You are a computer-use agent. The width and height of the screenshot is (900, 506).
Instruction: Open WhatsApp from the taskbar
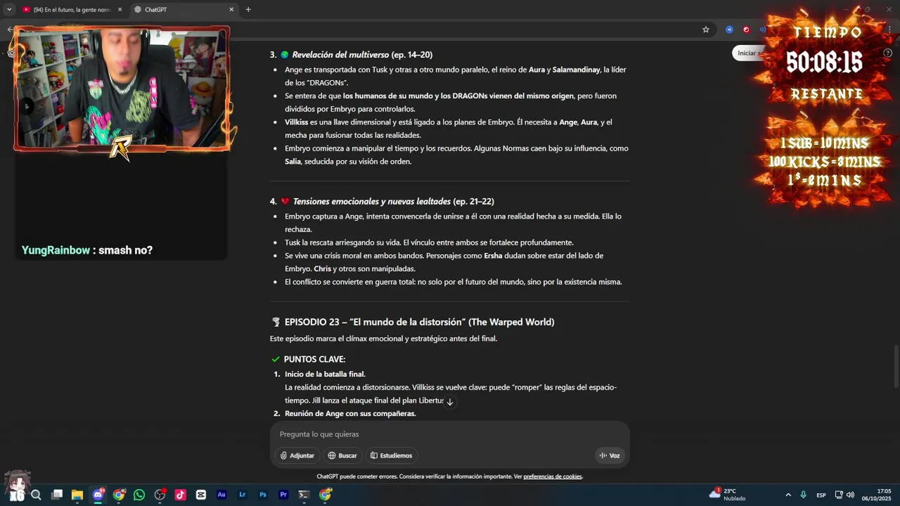139,495
